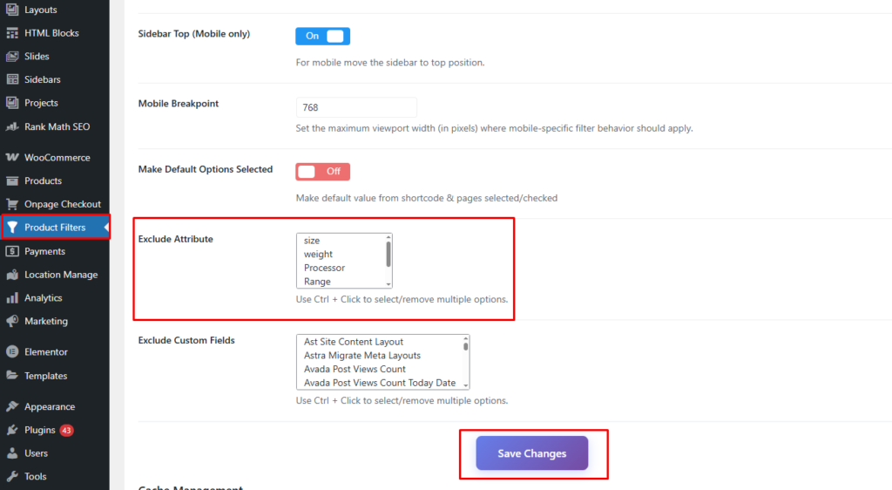Select 'weight' in Exclude Attribute list

[319, 255]
